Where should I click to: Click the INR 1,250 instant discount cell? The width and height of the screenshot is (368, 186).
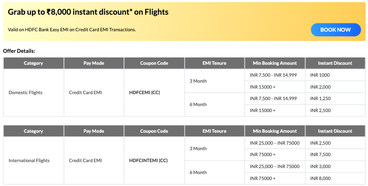pos(320,98)
